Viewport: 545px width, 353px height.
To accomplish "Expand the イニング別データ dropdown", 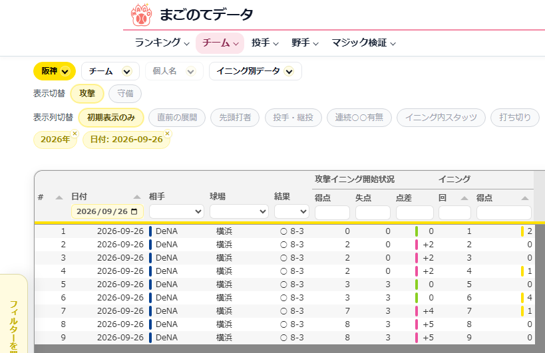I will tap(255, 71).
